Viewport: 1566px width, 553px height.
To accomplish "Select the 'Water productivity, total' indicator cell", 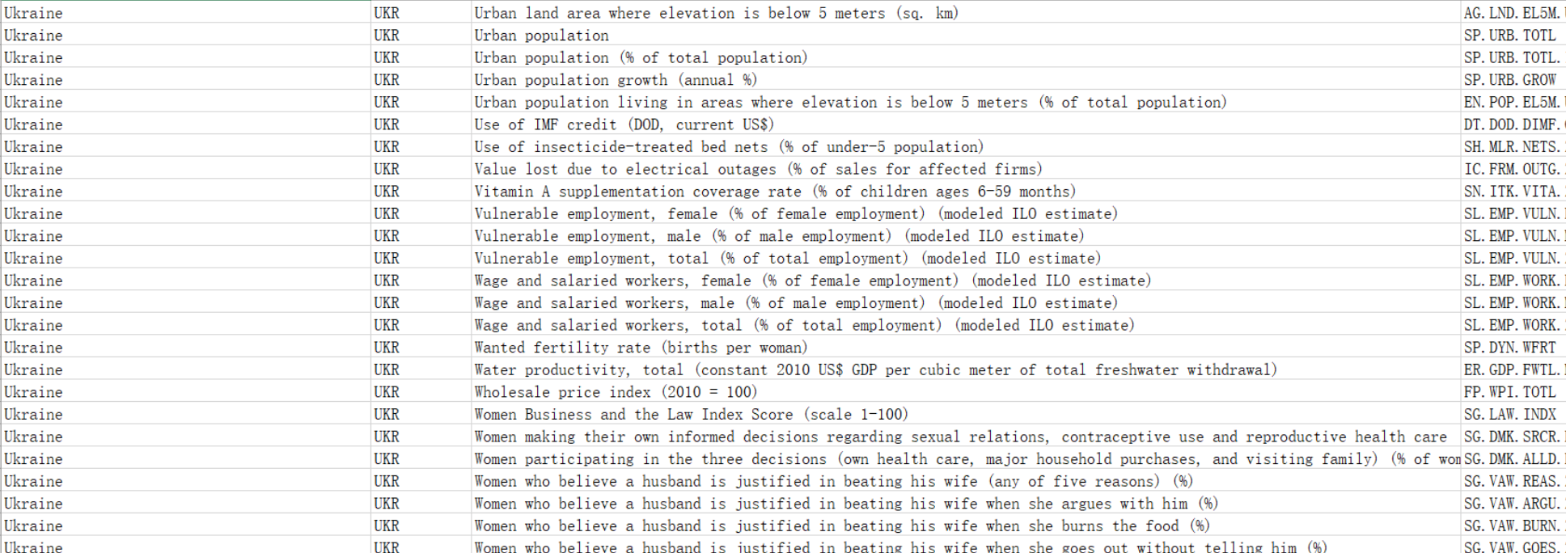I will point(875,369).
